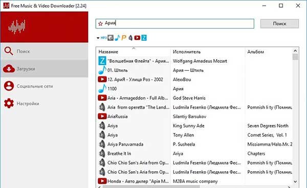Select the "Волшебная Флейта" - Ария track title
The height and width of the screenshot is (188, 307).
tap(138, 61)
